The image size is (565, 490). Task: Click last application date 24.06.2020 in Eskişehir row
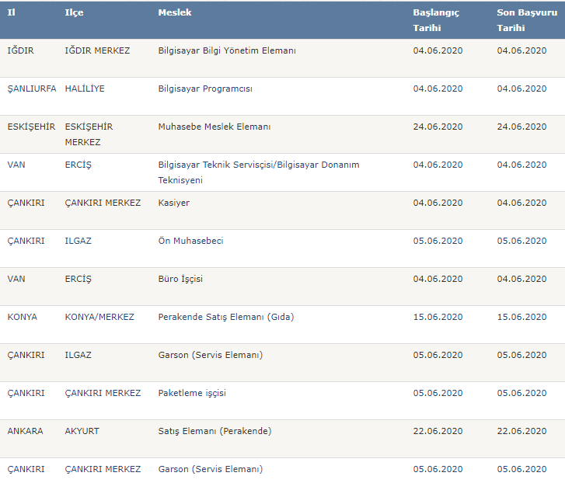coord(521,127)
